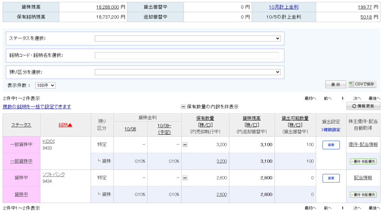Viewport: 384px width, 211px height.
Task: Click 変更 button for ソフトバンク
Action: click(x=331, y=178)
